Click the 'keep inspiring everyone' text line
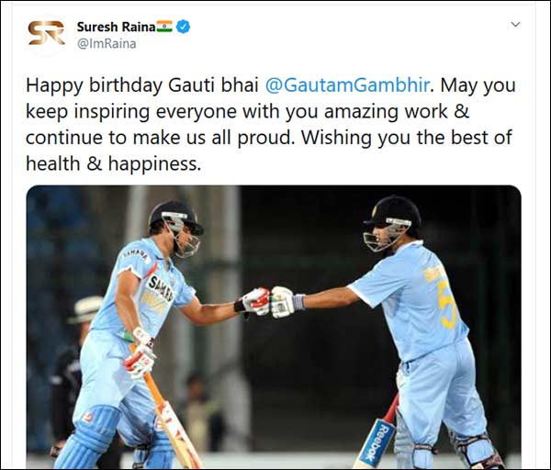 pyautogui.click(x=247, y=112)
